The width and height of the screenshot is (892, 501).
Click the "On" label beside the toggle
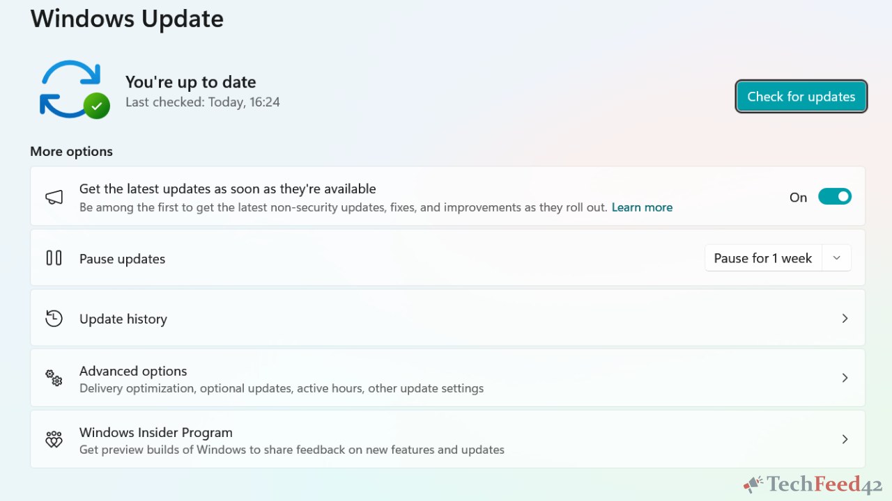(x=798, y=198)
